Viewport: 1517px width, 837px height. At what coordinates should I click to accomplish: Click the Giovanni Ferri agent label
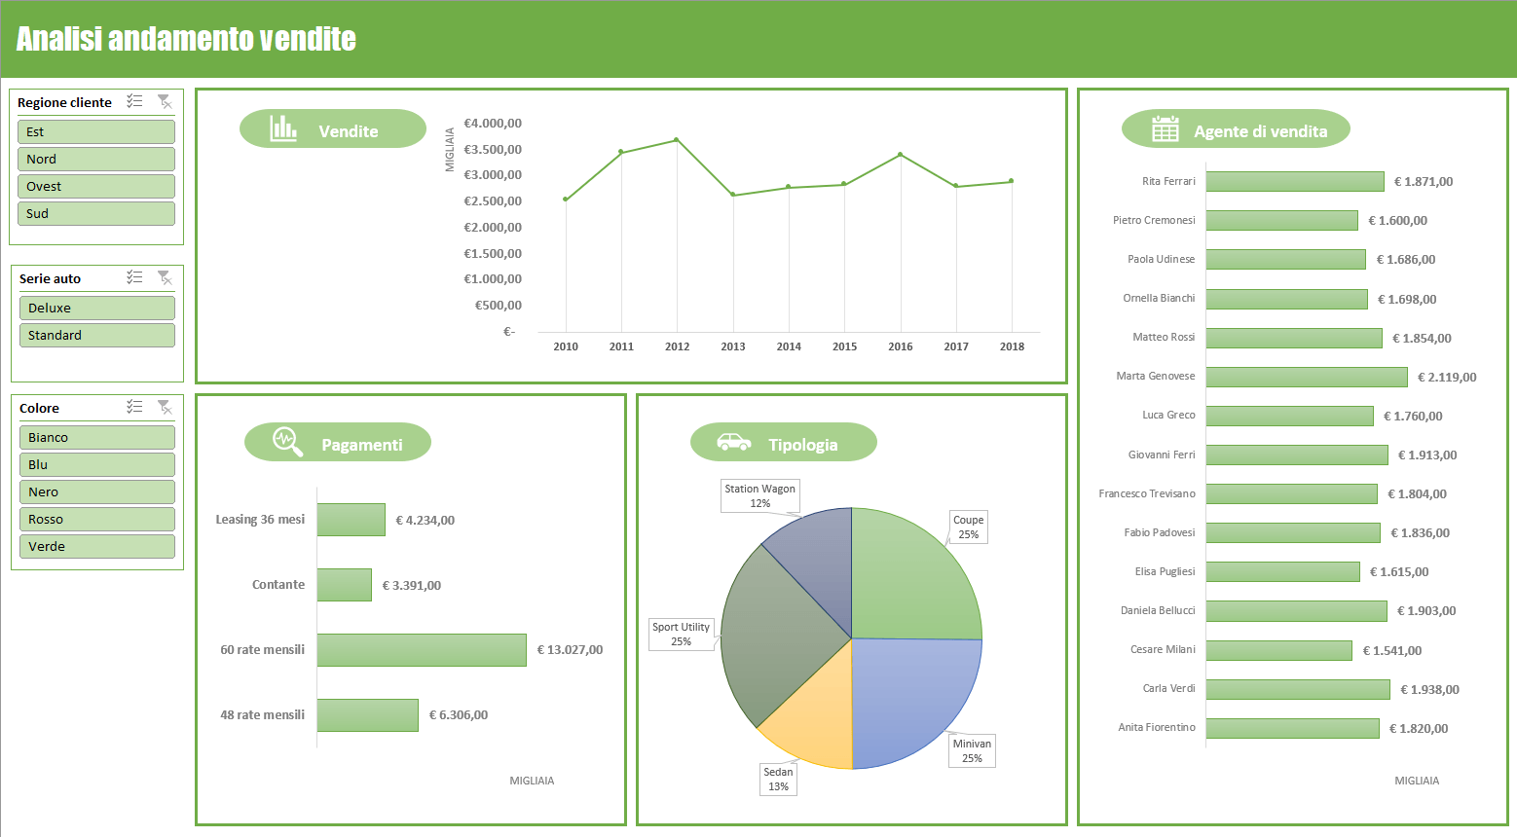click(1162, 455)
